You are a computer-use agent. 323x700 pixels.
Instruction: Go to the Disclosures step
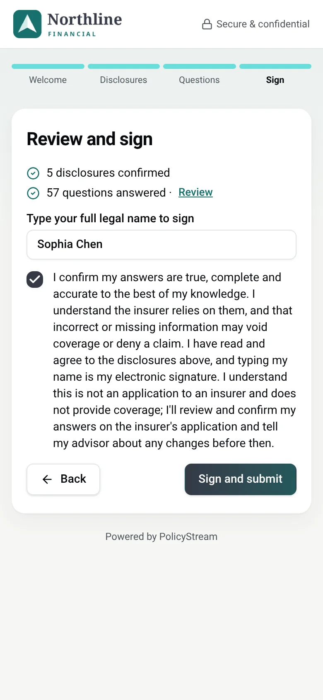tap(123, 80)
